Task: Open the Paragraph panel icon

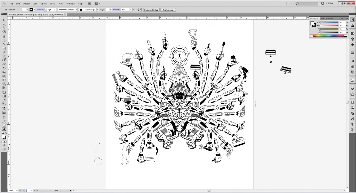Action: (352, 124)
